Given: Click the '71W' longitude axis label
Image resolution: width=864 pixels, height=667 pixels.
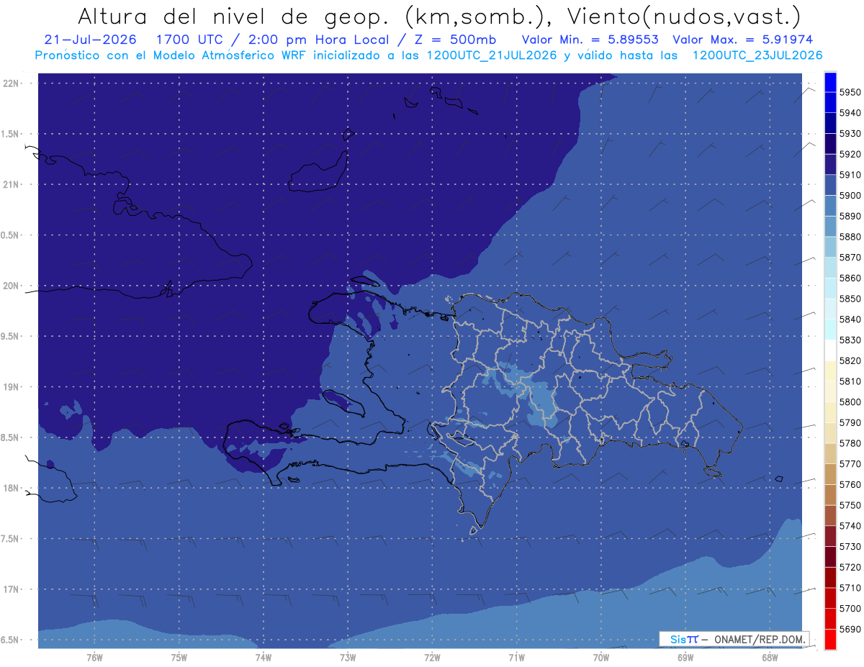Looking at the screenshot, I should [x=516, y=657].
